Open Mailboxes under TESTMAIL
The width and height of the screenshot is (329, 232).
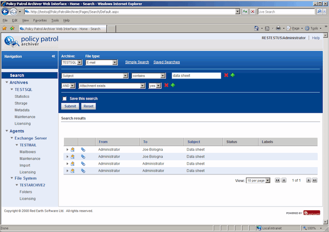coord(28,152)
